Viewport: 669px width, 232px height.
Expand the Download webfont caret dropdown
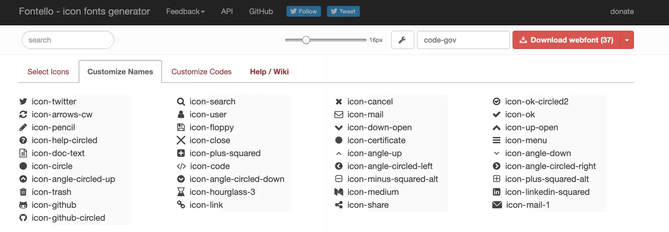[627, 40]
